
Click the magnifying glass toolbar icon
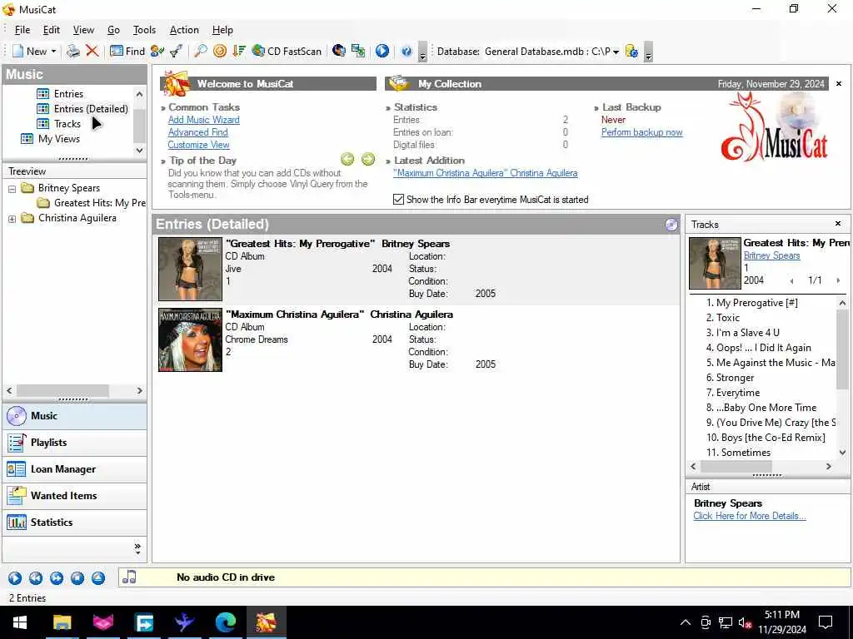tap(200, 51)
